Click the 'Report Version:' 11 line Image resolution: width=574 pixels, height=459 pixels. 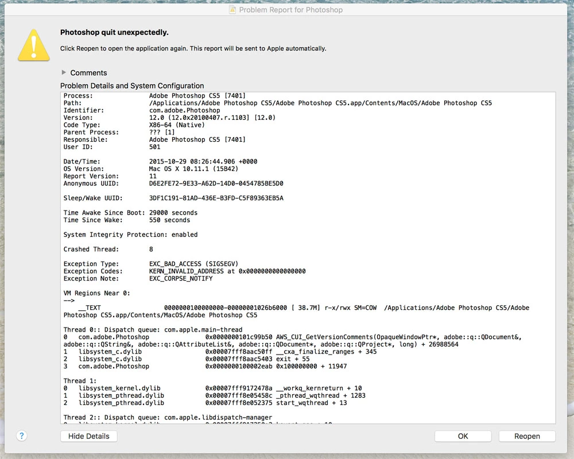click(110, 176)
